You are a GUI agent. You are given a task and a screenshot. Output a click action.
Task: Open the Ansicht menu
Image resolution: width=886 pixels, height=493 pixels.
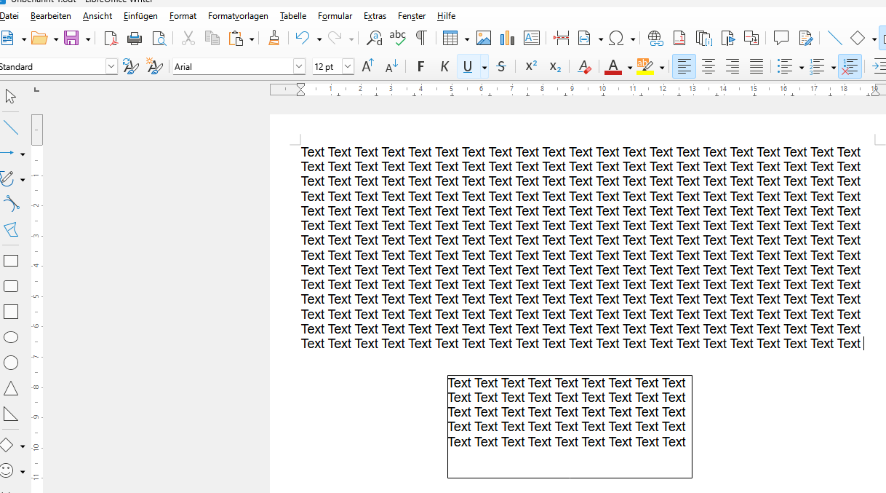[x=97, y=15]
